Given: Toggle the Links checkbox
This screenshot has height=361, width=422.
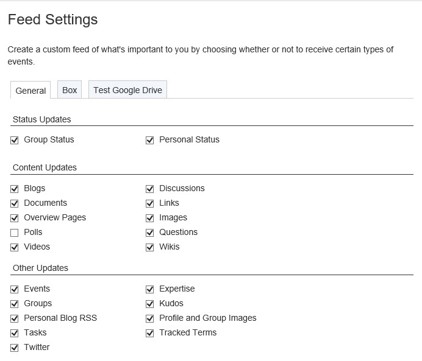Looking at the screenshot, I should (150, 203).
